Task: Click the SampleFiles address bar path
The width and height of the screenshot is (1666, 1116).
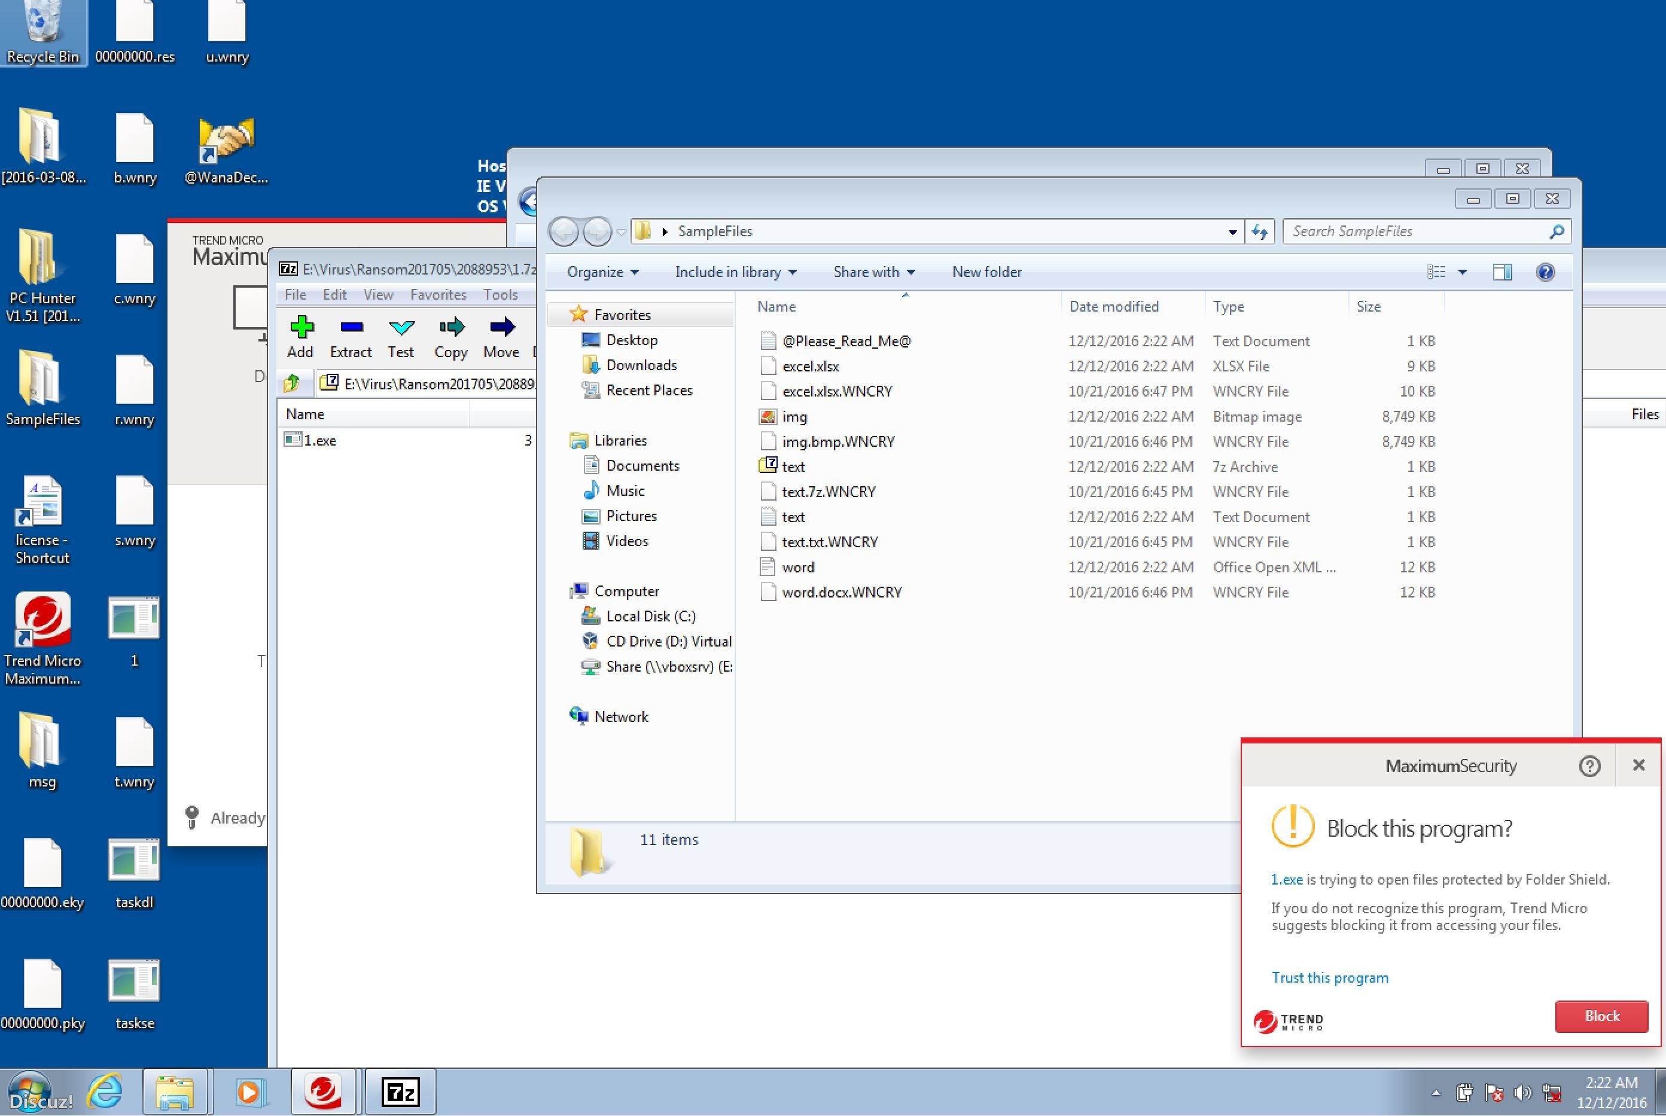Action: coord(715,231)
